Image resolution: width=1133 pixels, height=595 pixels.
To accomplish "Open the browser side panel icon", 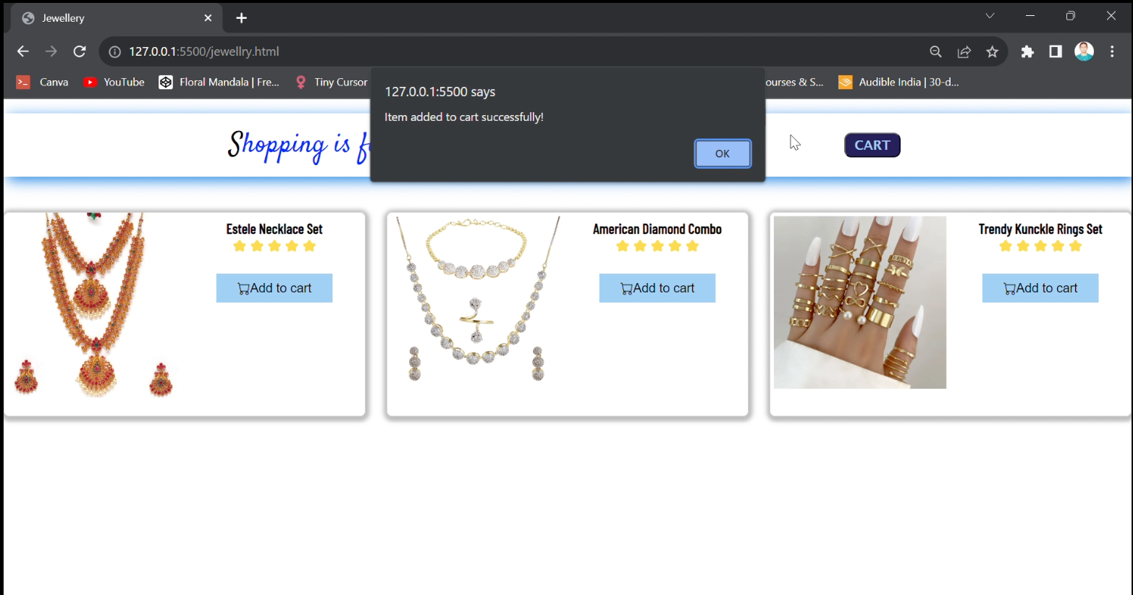I will pos(1055,51).
